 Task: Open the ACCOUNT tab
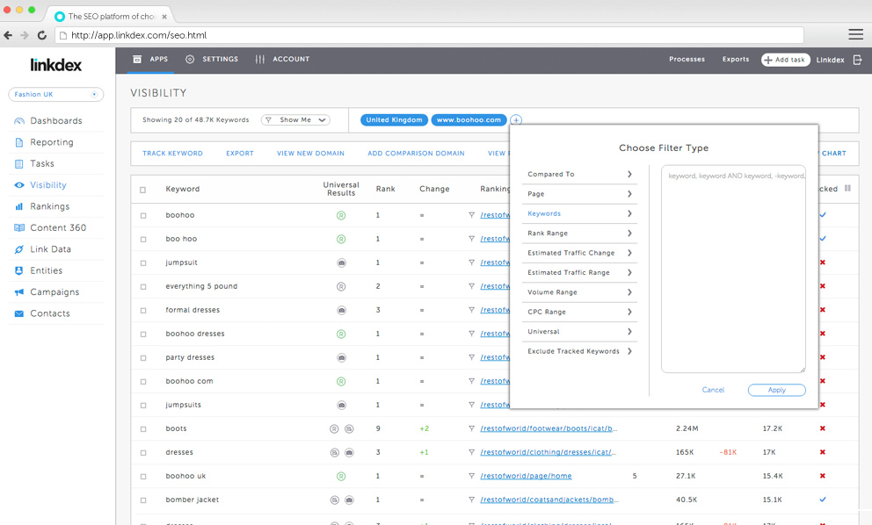click(x=282, y=60)
